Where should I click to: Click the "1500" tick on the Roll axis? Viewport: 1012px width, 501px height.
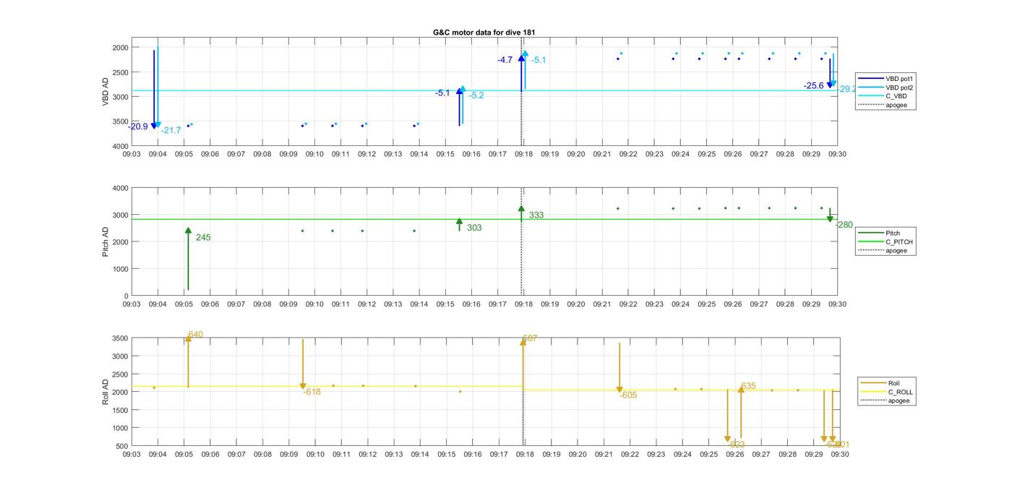(120, 410)
